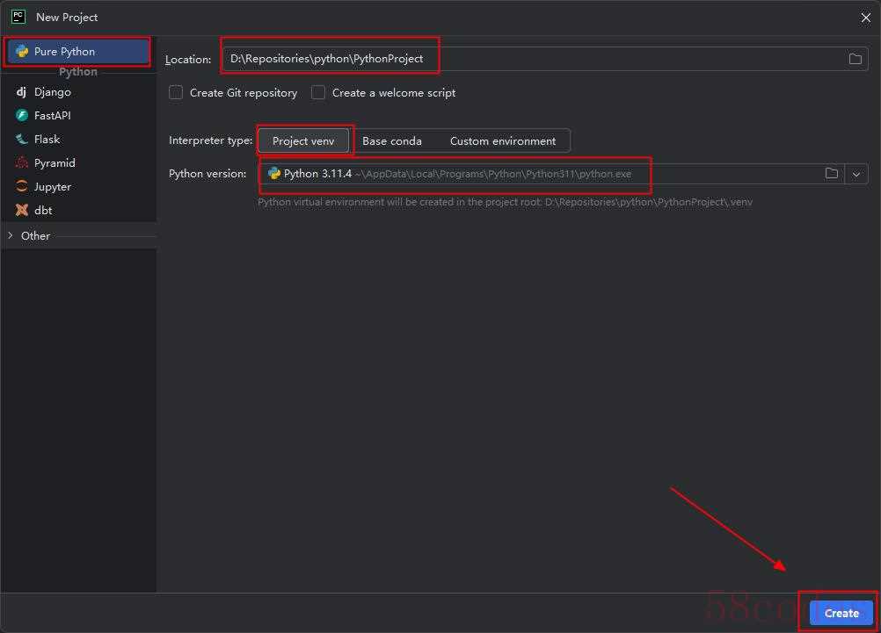Switch to the Custom environment option

[503, 140]
